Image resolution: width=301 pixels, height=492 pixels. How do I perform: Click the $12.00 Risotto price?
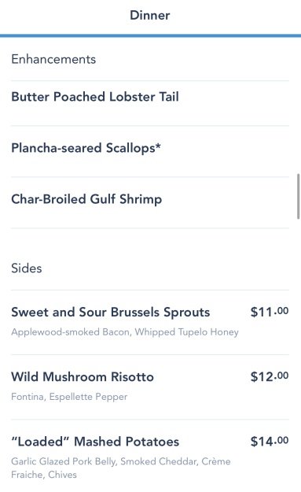[270, 376]
